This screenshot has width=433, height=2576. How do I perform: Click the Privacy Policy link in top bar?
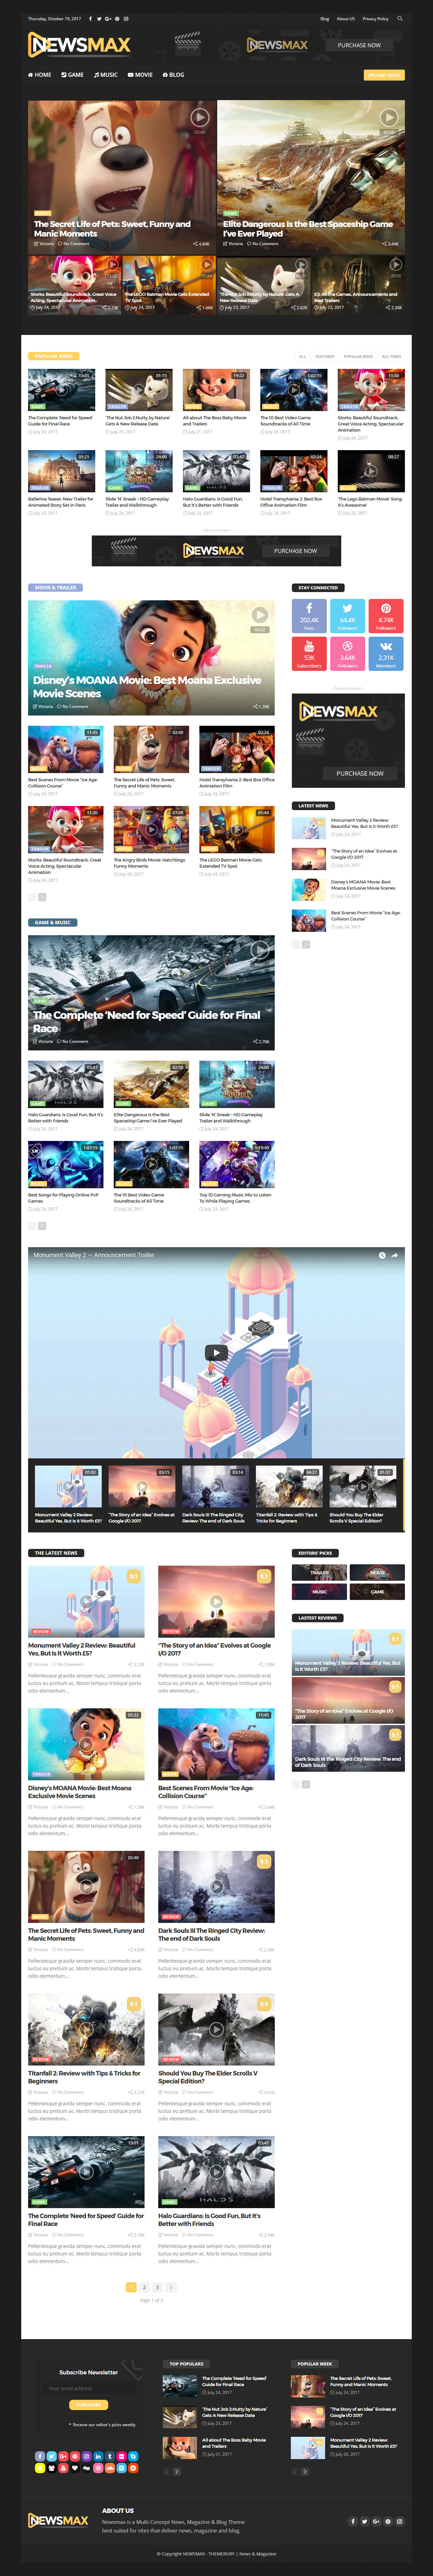click(x=376, y=18)
